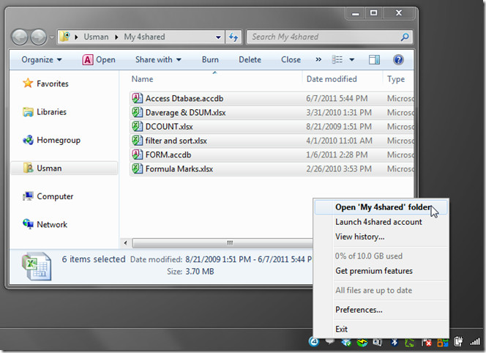Toggle the preview pane icon
This screenshot has width=486, height=353.
point(374,60)
